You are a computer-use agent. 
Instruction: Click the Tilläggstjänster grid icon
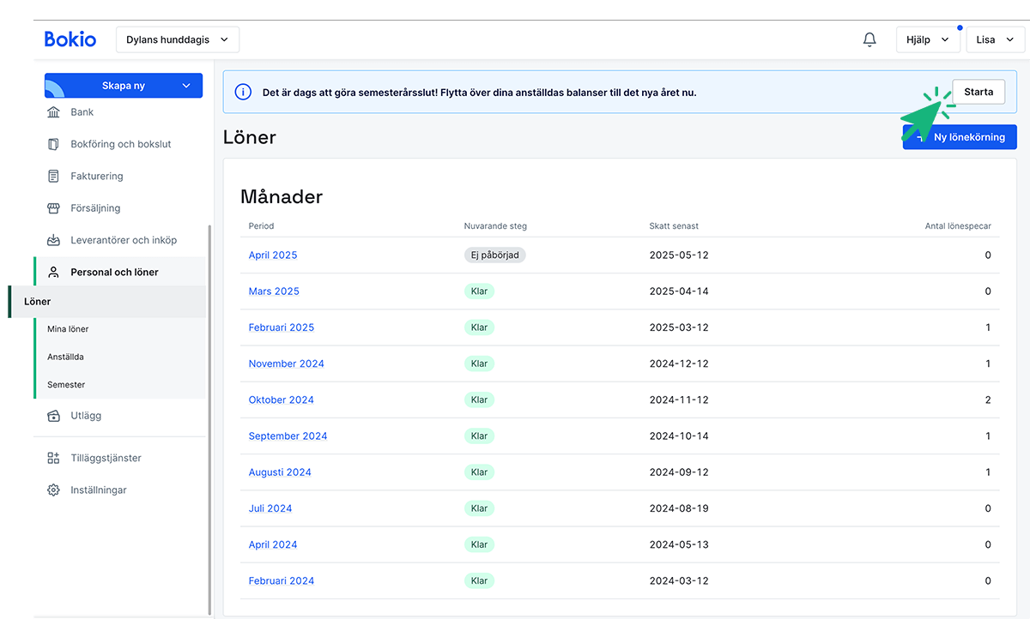pos(54,458)
